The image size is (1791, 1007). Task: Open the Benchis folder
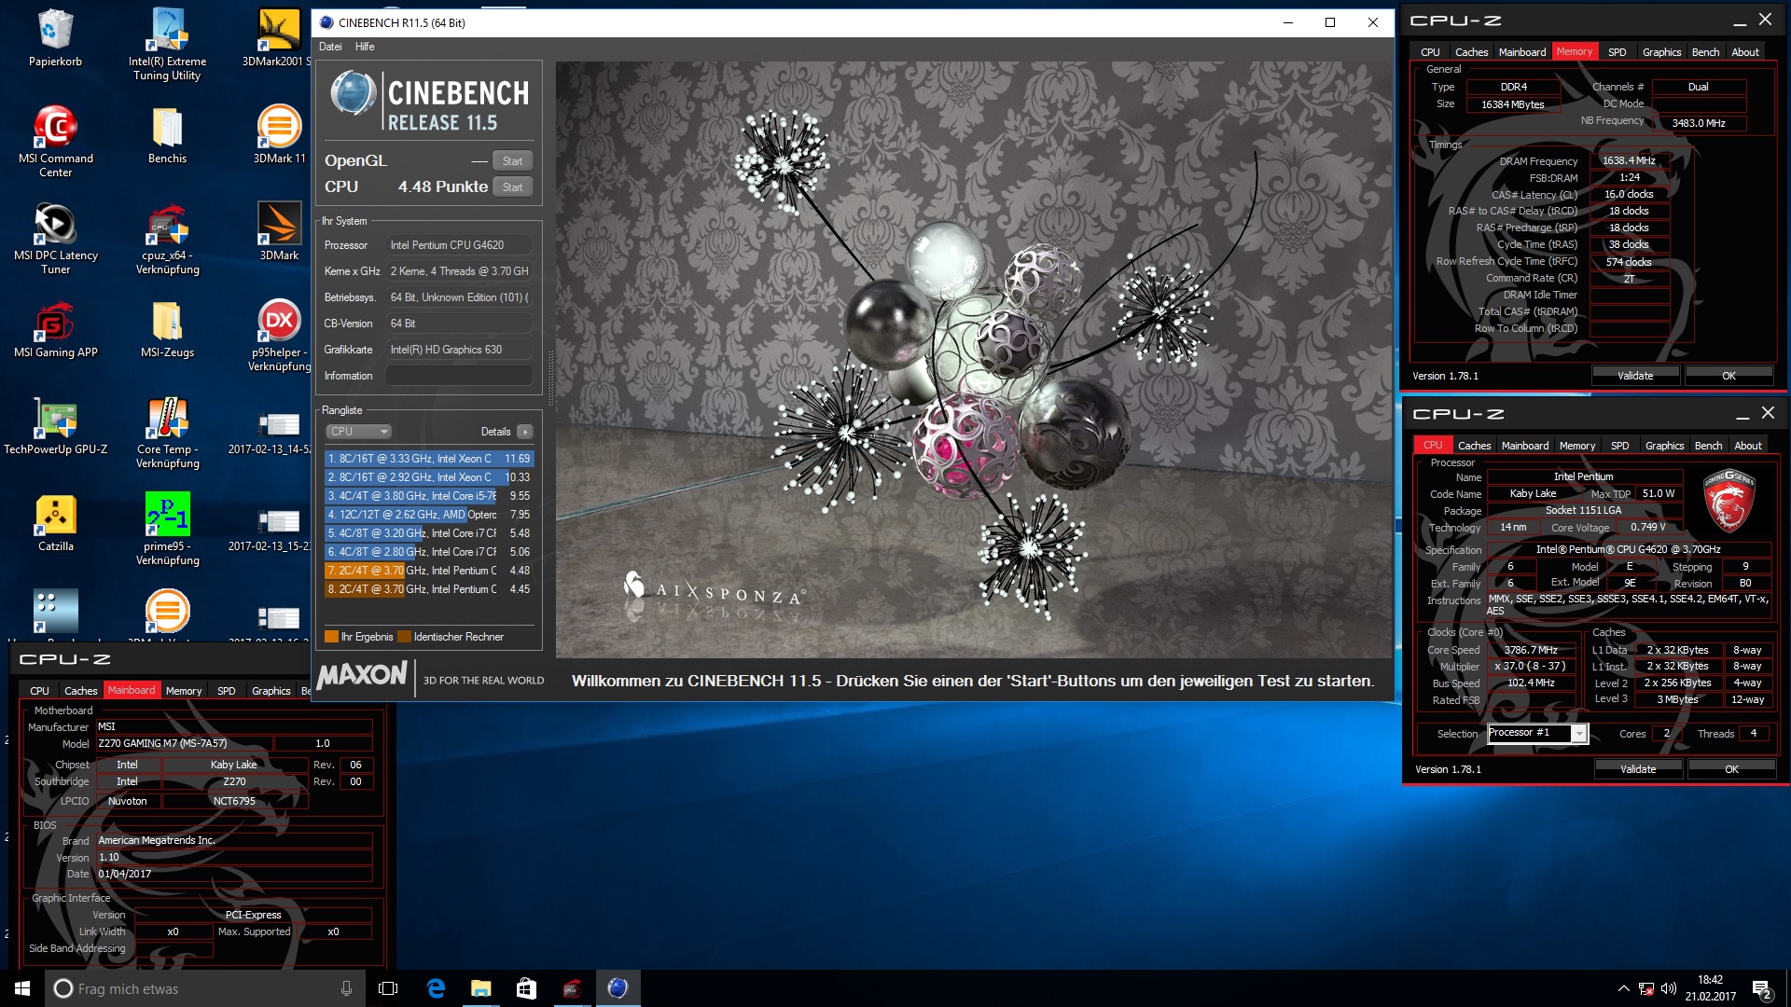(167, 134)
